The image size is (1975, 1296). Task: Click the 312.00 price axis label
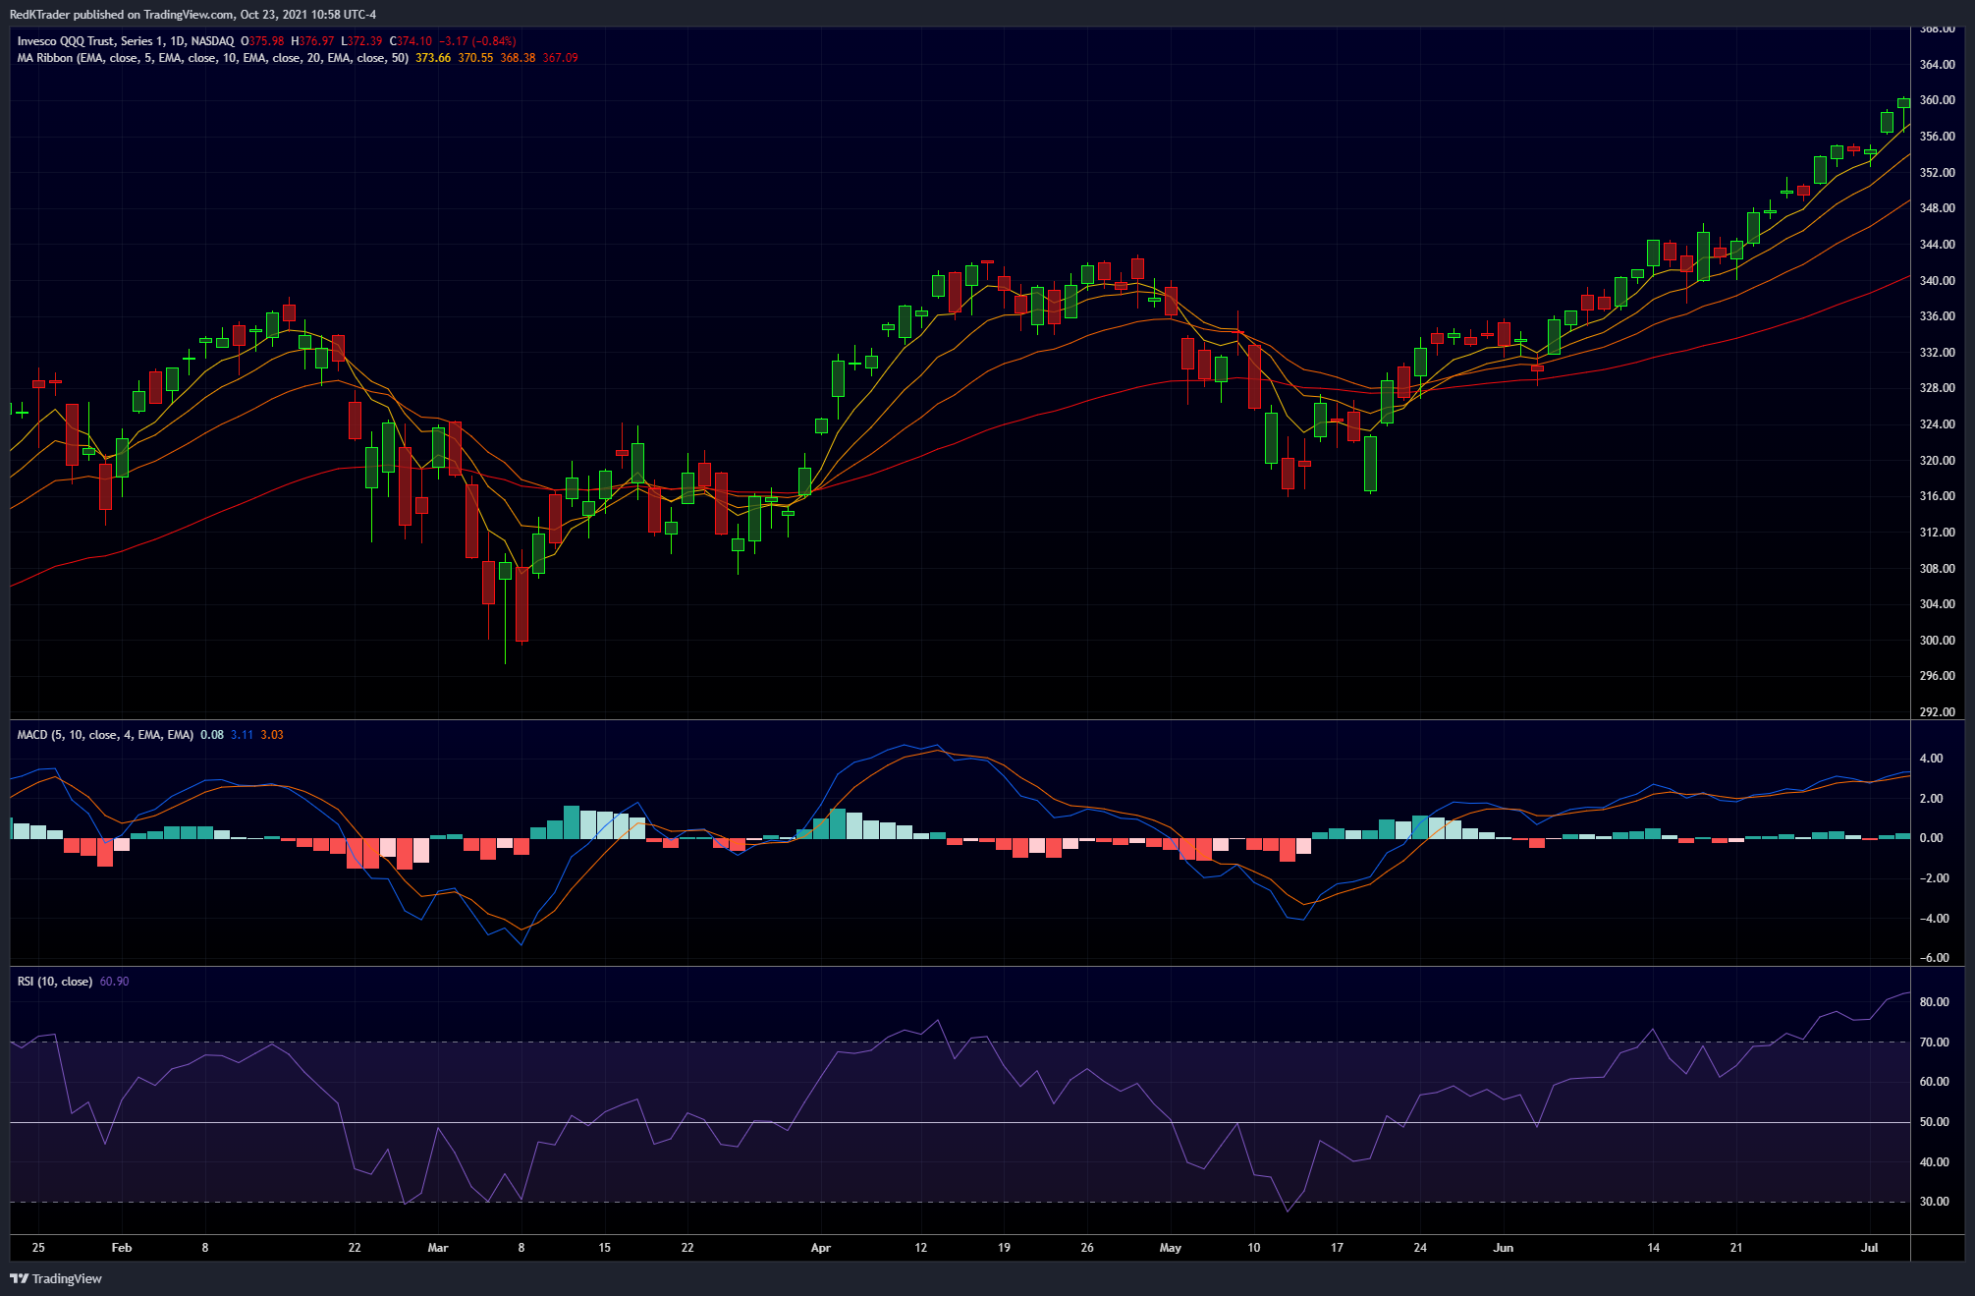[x=1937, y=533]
